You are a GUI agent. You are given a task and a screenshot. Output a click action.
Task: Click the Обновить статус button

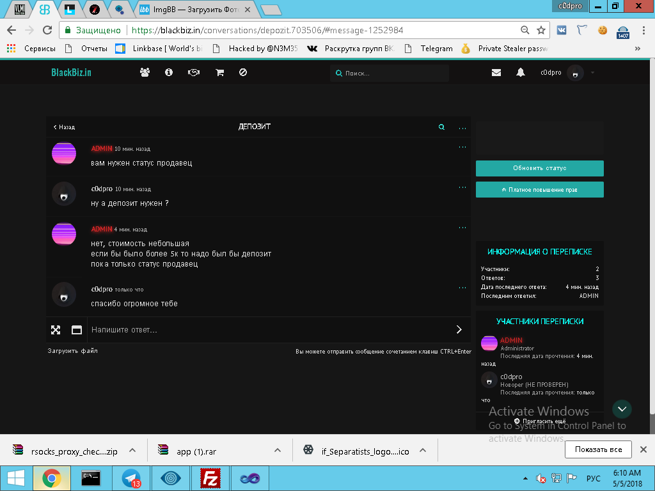pos(539,168)
